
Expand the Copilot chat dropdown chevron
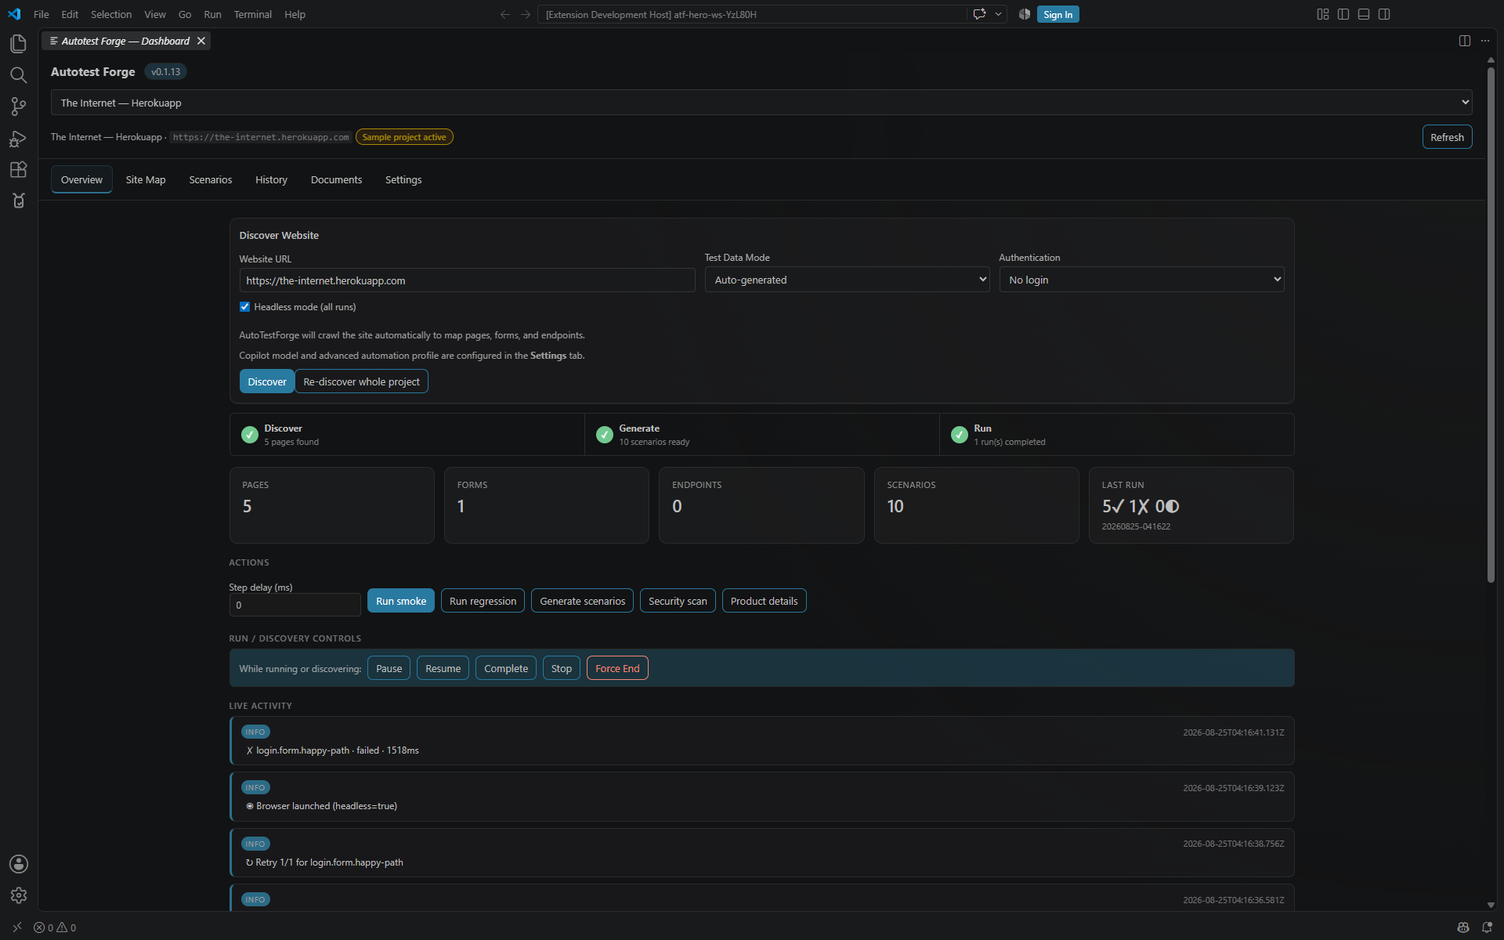998,14
